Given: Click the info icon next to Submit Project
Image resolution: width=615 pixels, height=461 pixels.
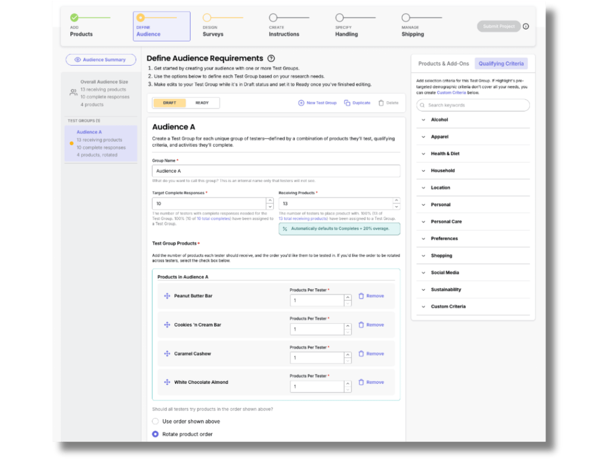Looking at the screenshot, I should (x=526, y=26).
